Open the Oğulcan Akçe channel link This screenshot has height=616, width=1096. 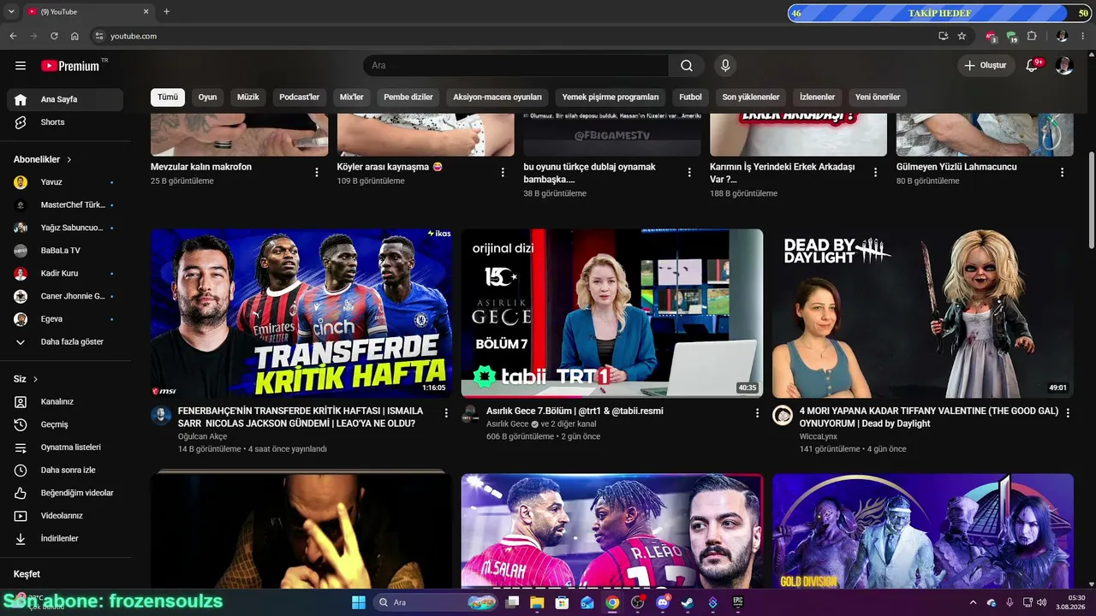pyautogui.click(x=203, y=436)
